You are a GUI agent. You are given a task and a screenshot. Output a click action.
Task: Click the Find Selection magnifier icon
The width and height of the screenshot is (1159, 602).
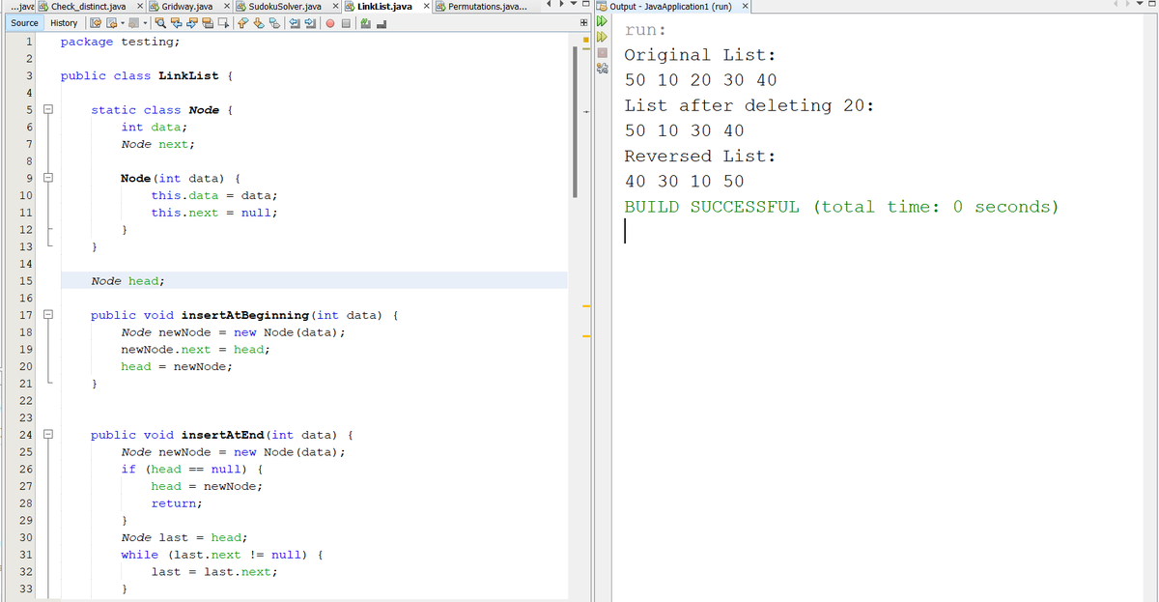coord(160,23)
